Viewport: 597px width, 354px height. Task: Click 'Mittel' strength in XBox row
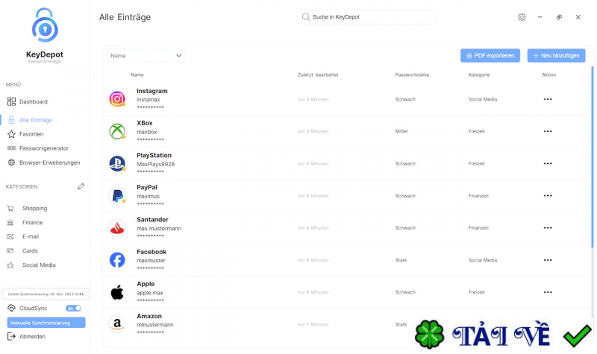pyautogui.click(x=401, y=131)
